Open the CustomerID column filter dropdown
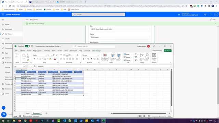 pos(26,72)
